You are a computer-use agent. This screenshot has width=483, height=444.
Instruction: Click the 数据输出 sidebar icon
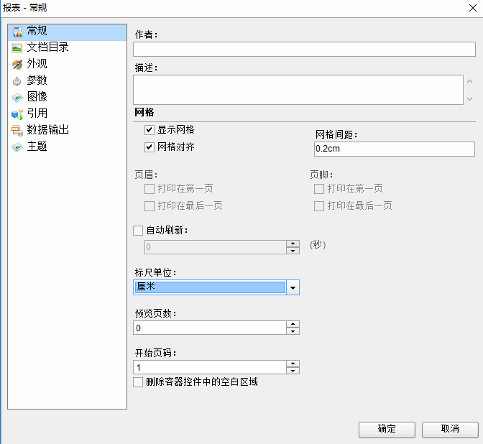pyautogui.click(x=17, y=130)
